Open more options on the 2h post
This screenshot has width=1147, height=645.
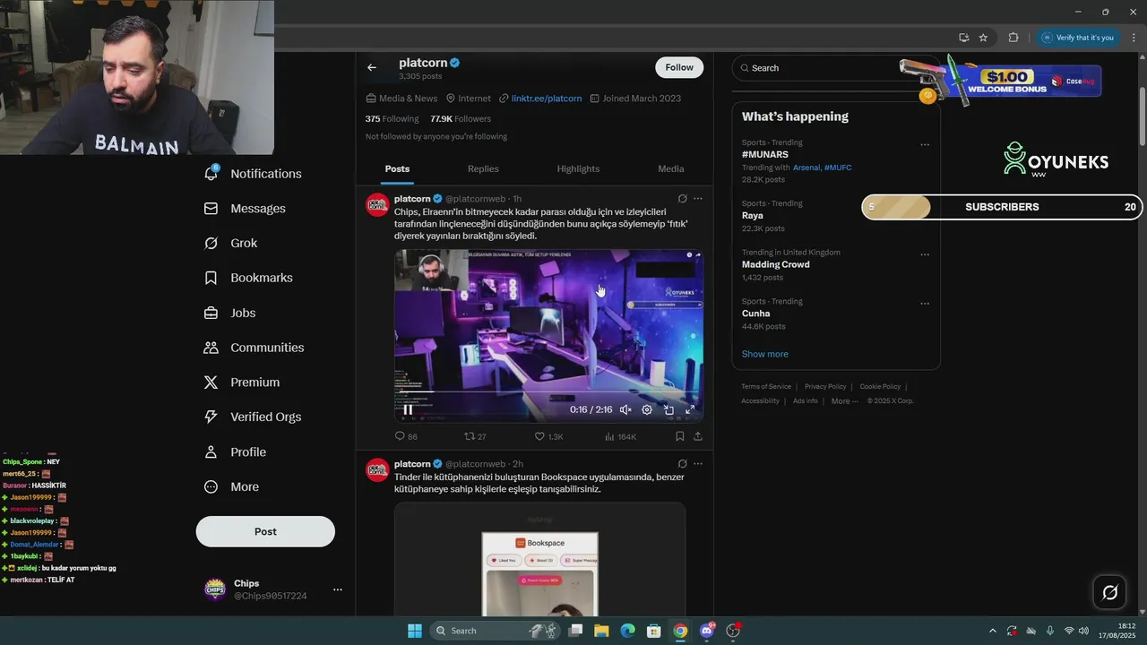point(698,464)
